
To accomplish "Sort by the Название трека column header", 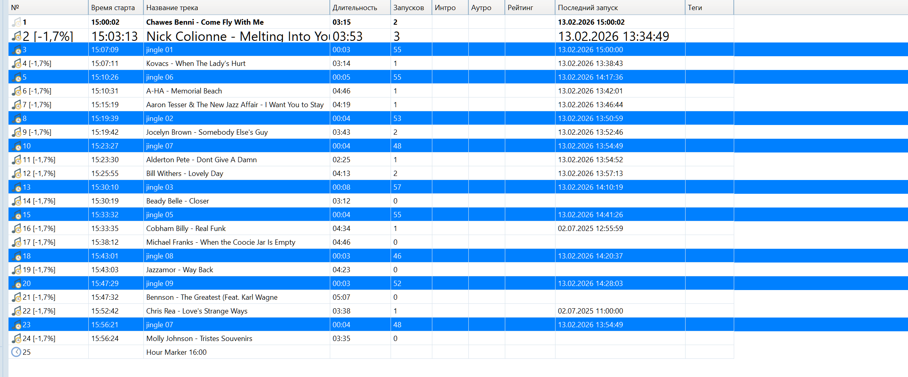I will (172, 8).
